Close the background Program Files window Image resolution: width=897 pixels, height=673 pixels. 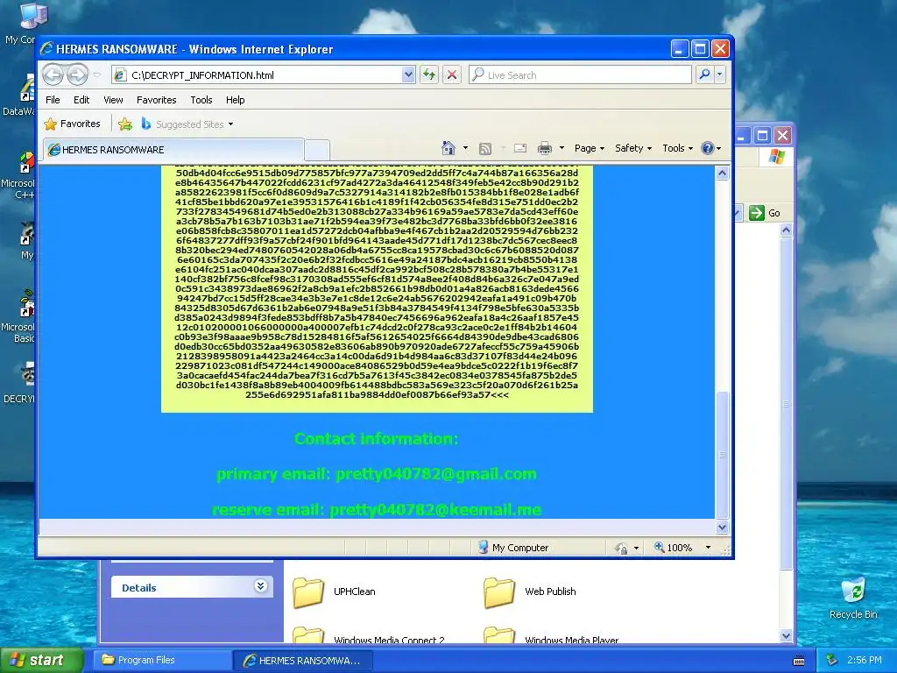point(782,136)
